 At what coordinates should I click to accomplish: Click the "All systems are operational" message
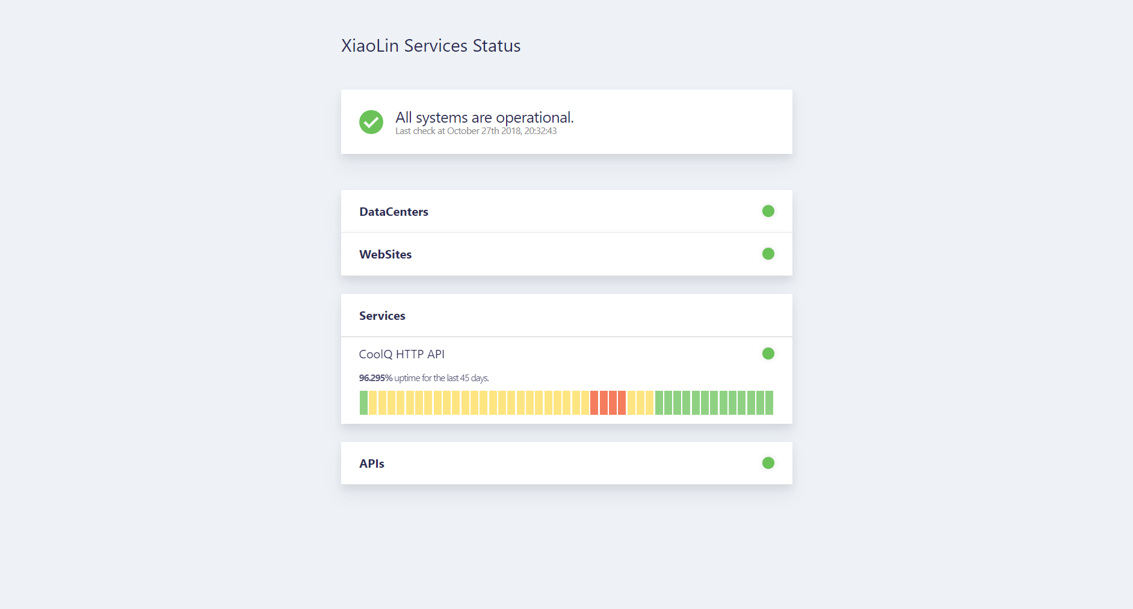(x=484, y=117)
